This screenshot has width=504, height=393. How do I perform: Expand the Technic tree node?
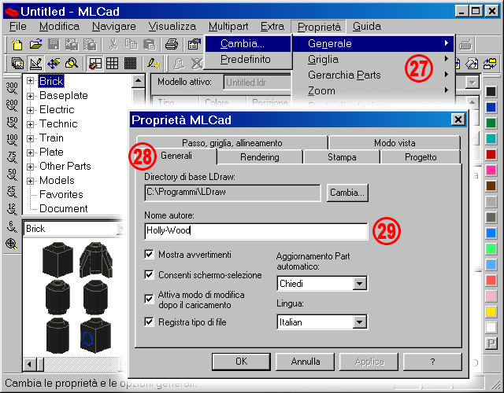[x=30, y=124]
